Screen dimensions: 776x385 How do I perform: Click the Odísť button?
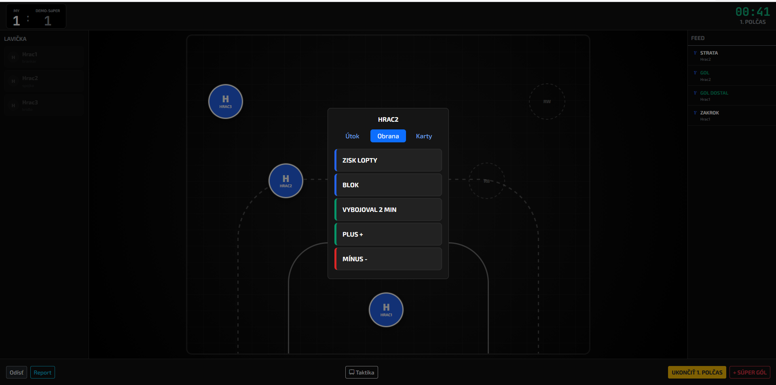(17, 372)
